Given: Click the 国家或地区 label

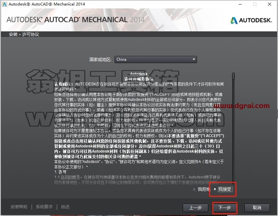Looking at the screenshot, I should pos(100,59).
